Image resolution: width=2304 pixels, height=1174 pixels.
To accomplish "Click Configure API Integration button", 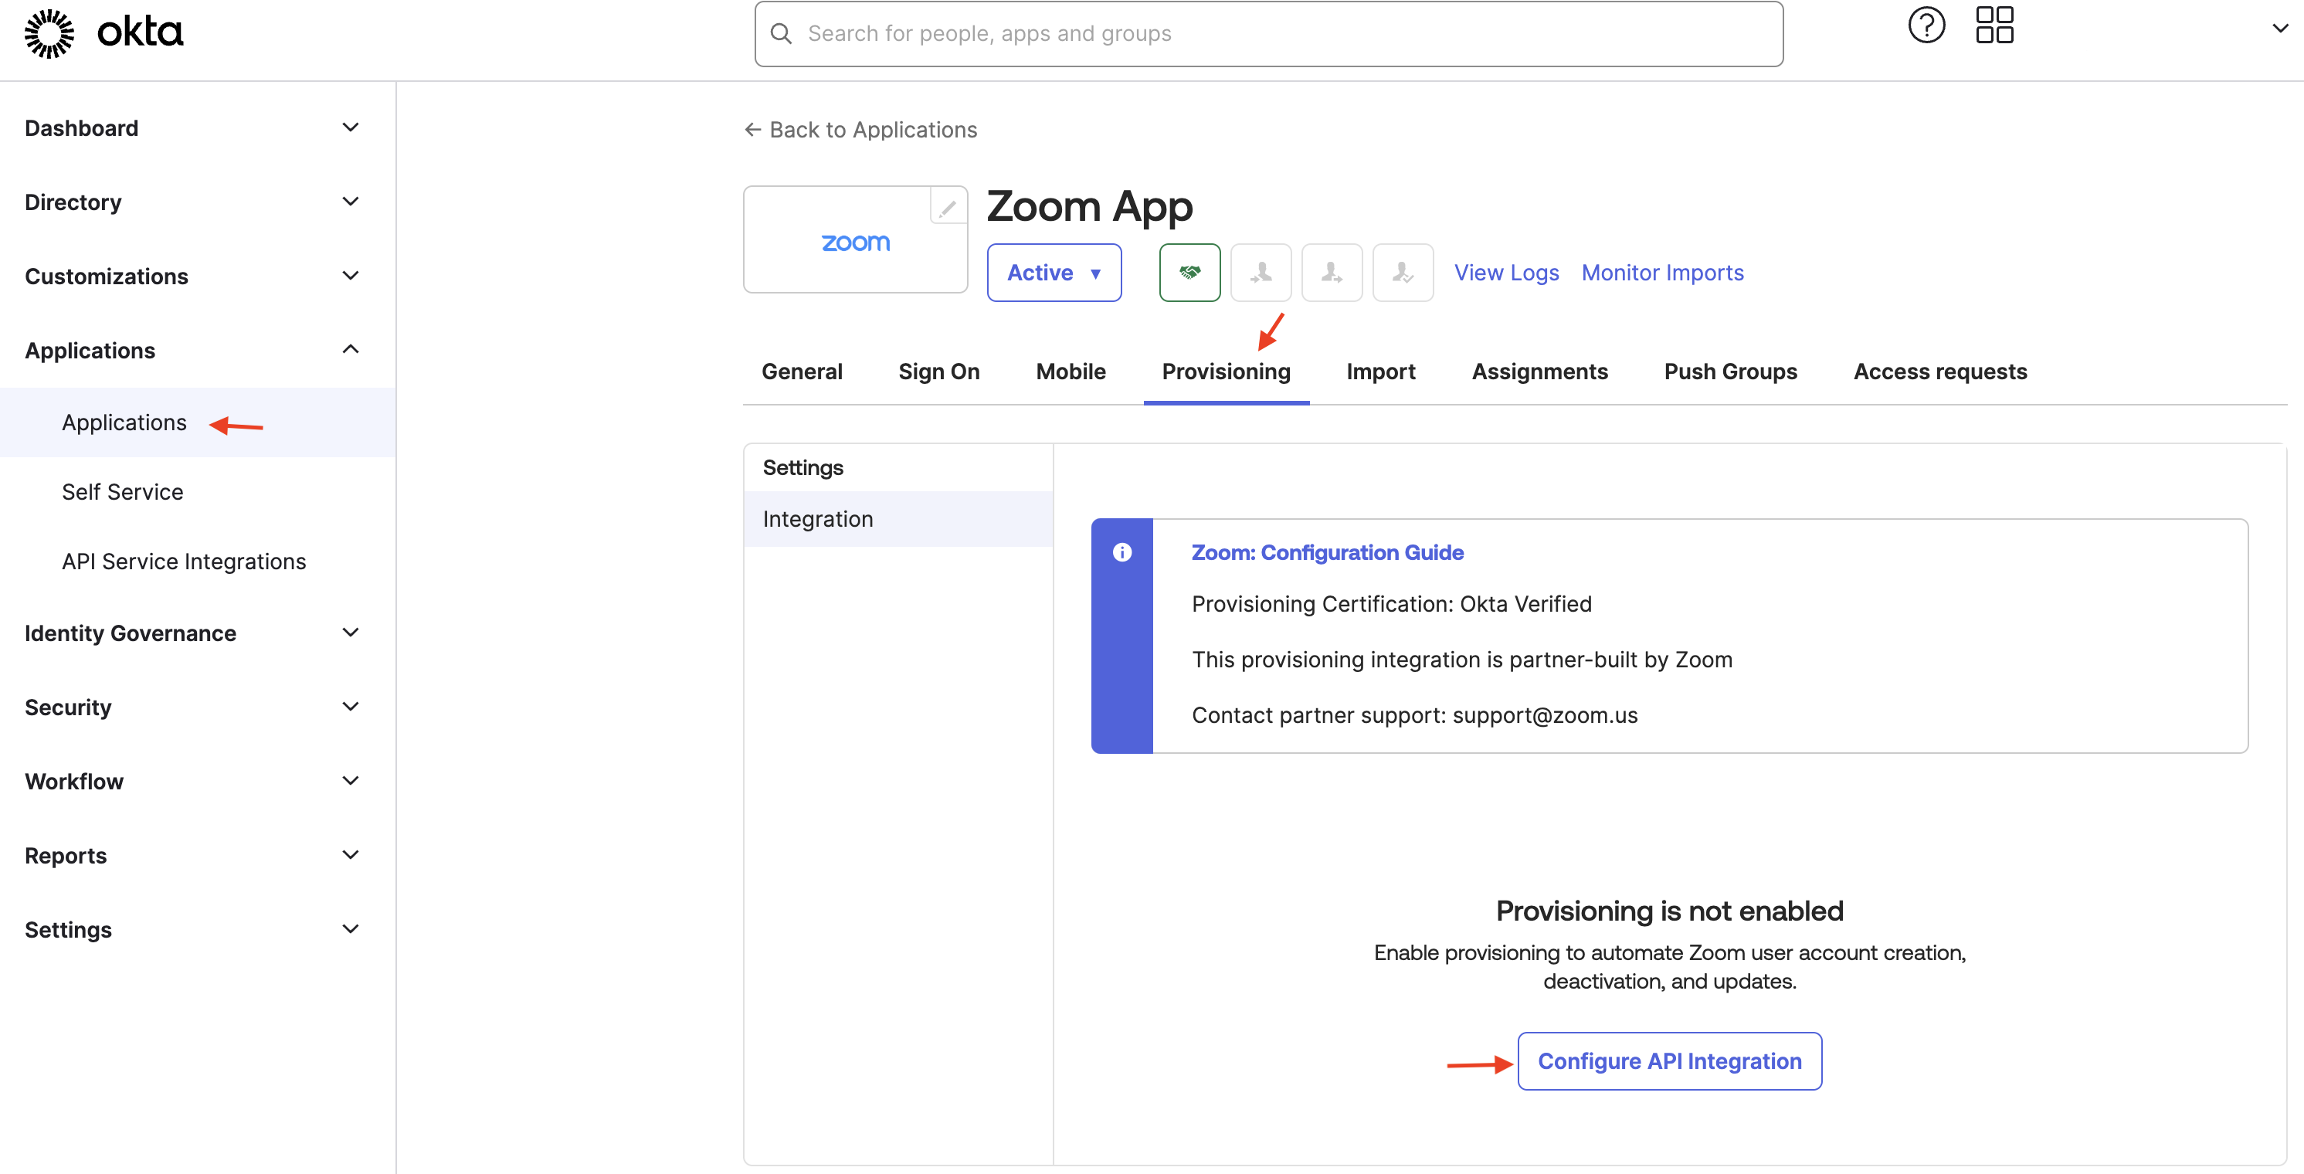I will [1668, 1060].
